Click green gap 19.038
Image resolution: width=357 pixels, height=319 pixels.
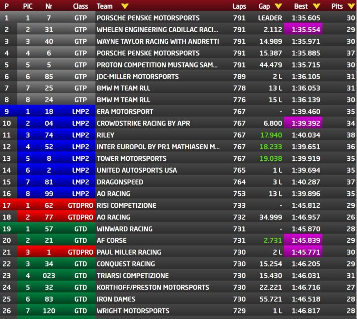[271, 159]
